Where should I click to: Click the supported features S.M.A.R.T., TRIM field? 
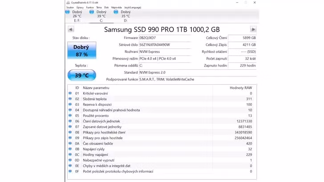point(198,79)
